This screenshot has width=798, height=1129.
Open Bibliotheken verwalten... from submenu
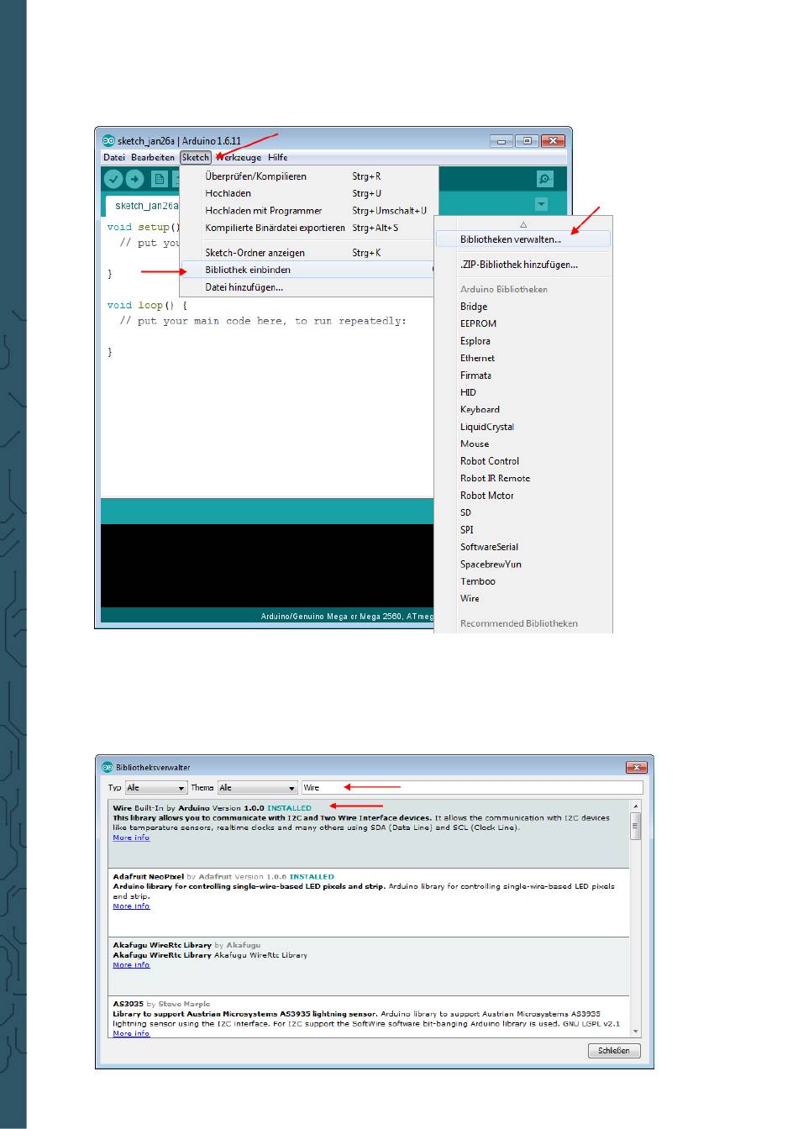(523, 239)
